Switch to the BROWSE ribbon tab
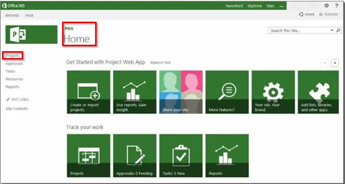 pos(12,16)
